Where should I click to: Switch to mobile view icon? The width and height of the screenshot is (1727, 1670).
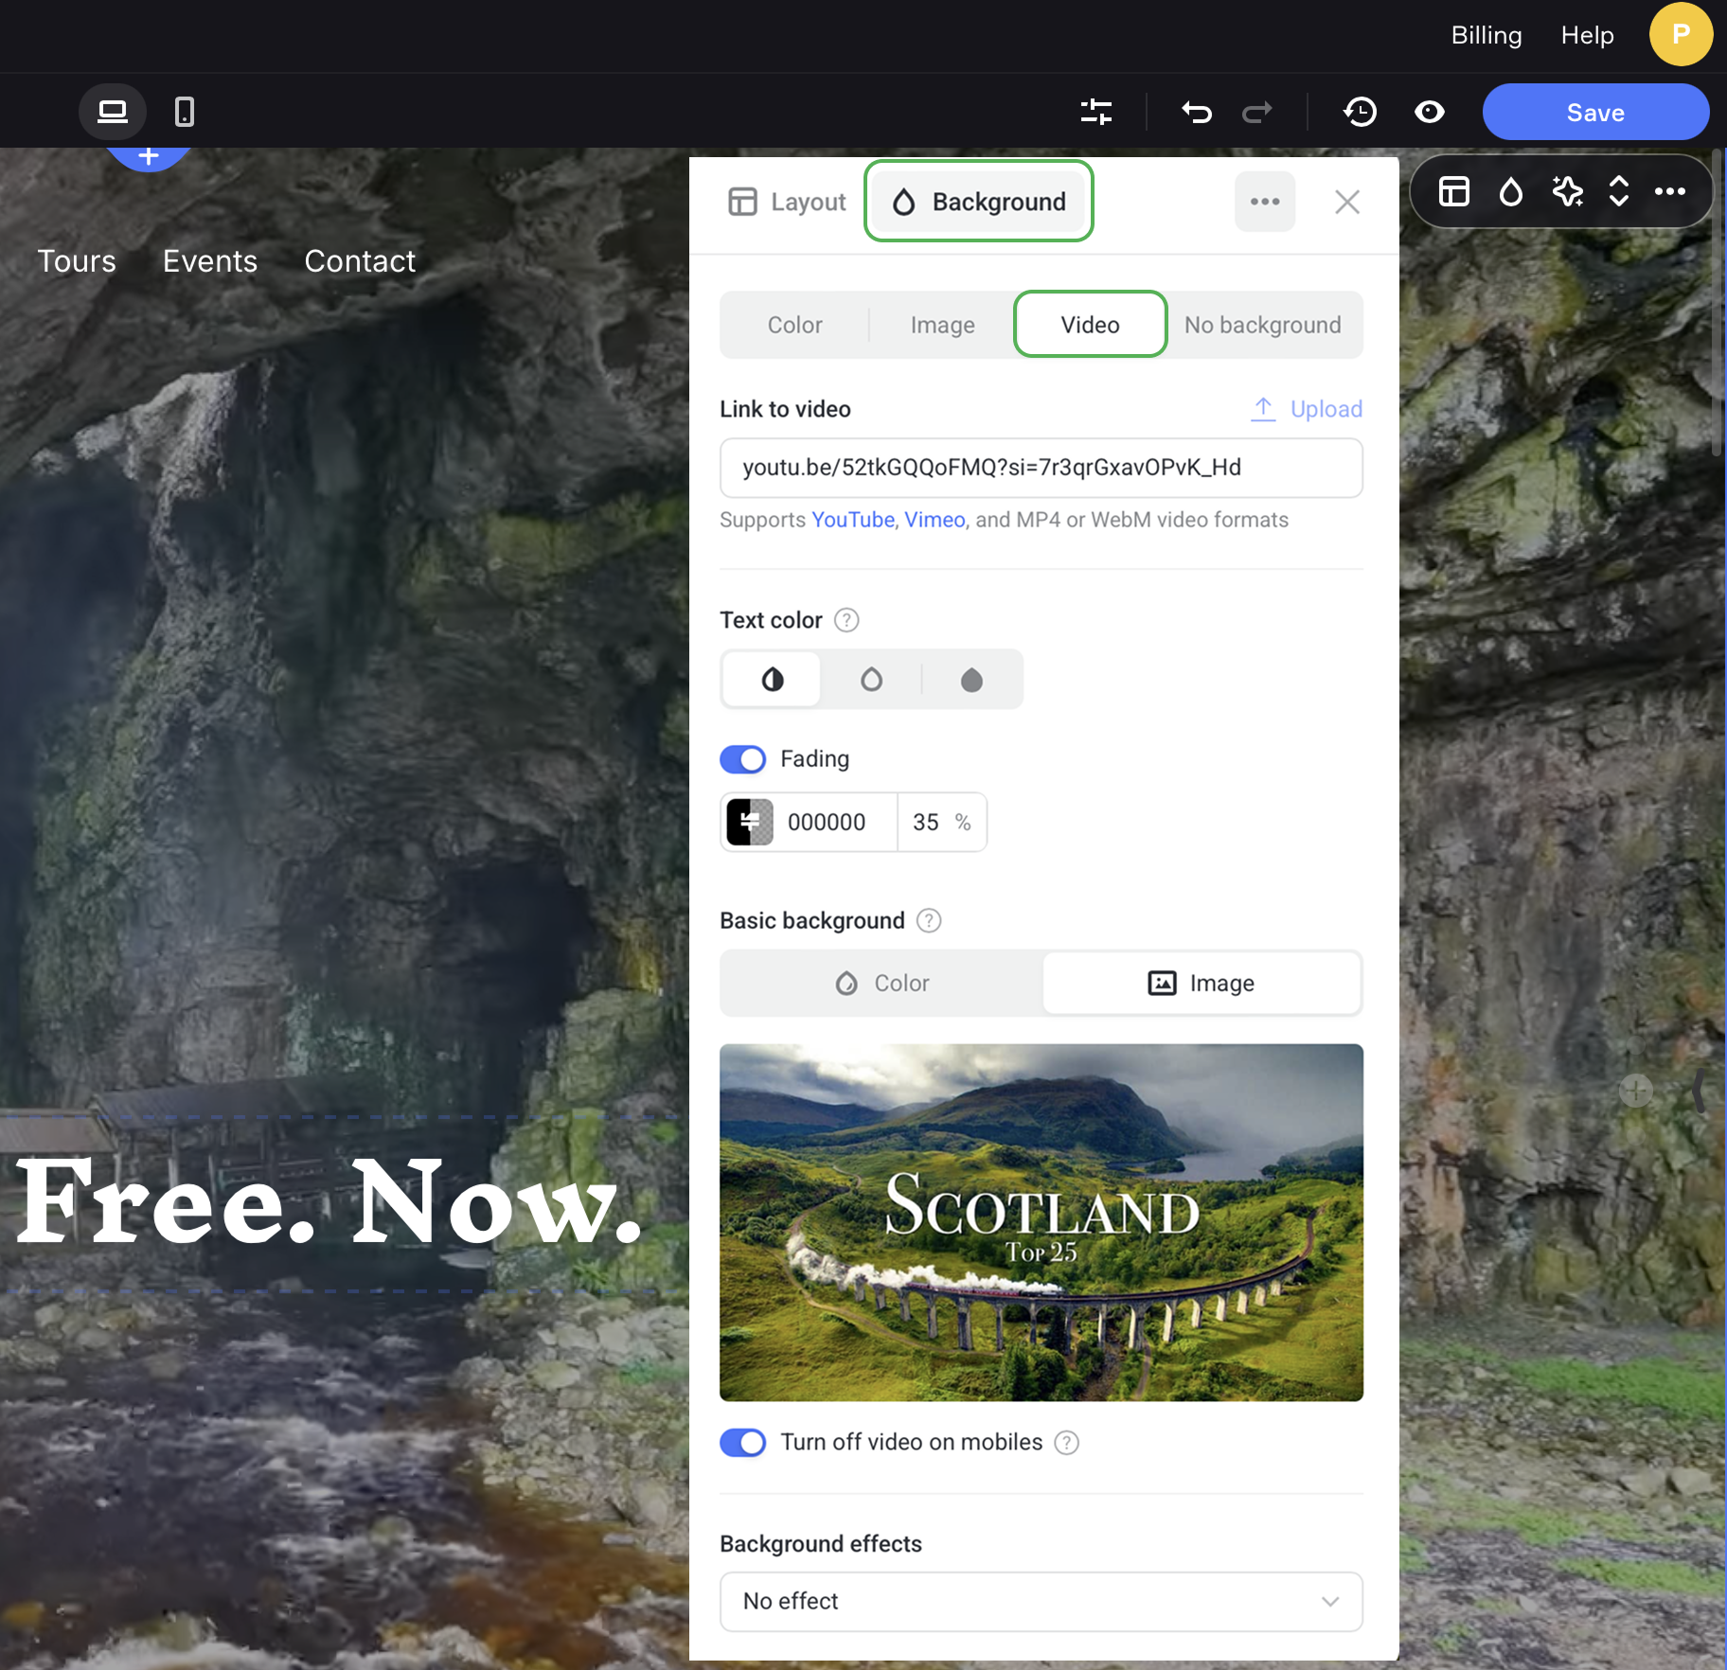point(185,112)
